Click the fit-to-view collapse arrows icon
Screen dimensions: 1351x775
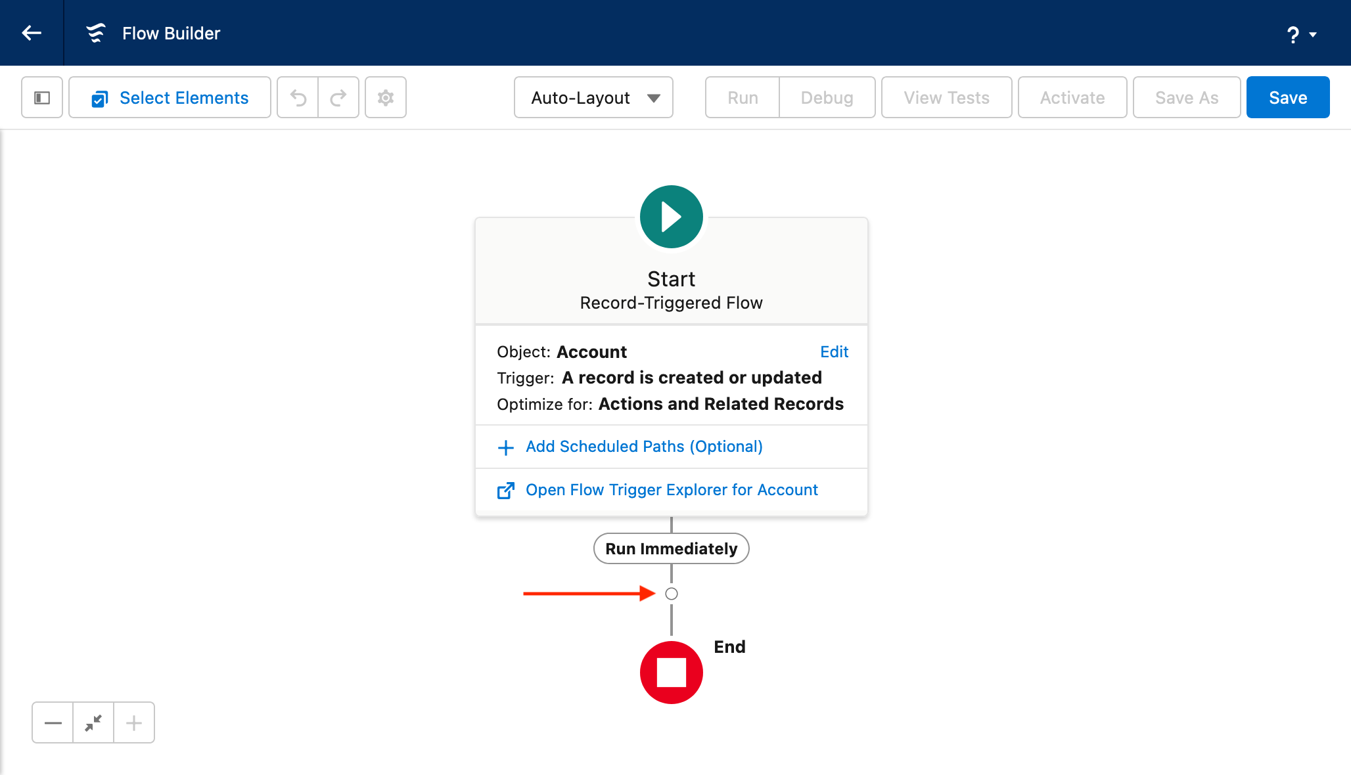[93, 723]
